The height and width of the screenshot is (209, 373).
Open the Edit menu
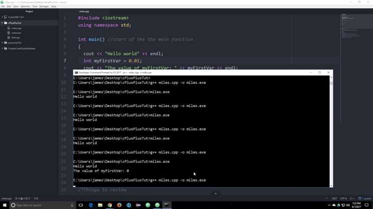9,6
